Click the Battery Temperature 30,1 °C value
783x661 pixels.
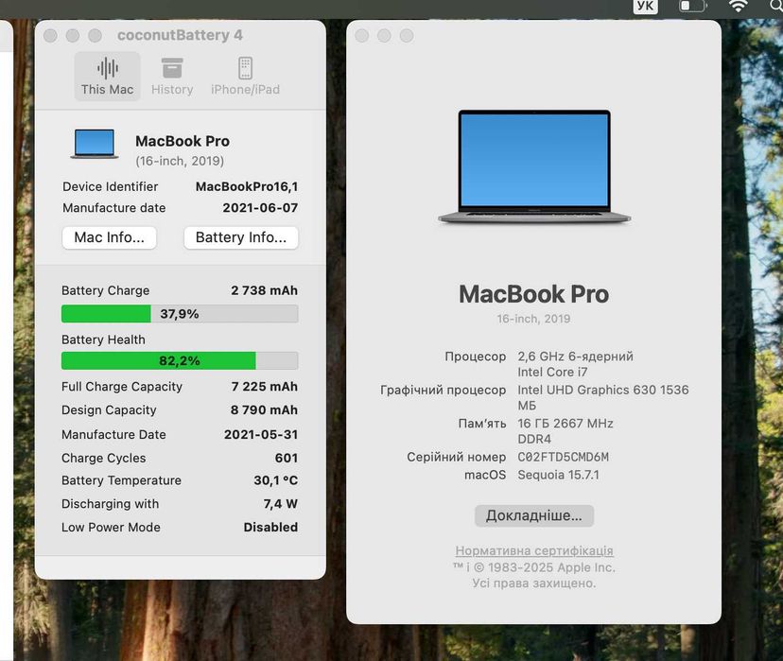pos(275,480)
